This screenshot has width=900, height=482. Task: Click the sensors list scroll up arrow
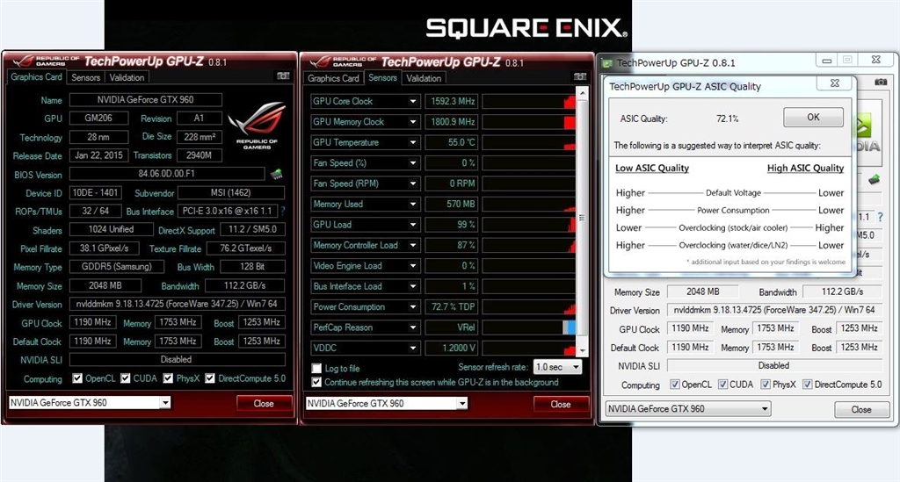coord(583,93)
